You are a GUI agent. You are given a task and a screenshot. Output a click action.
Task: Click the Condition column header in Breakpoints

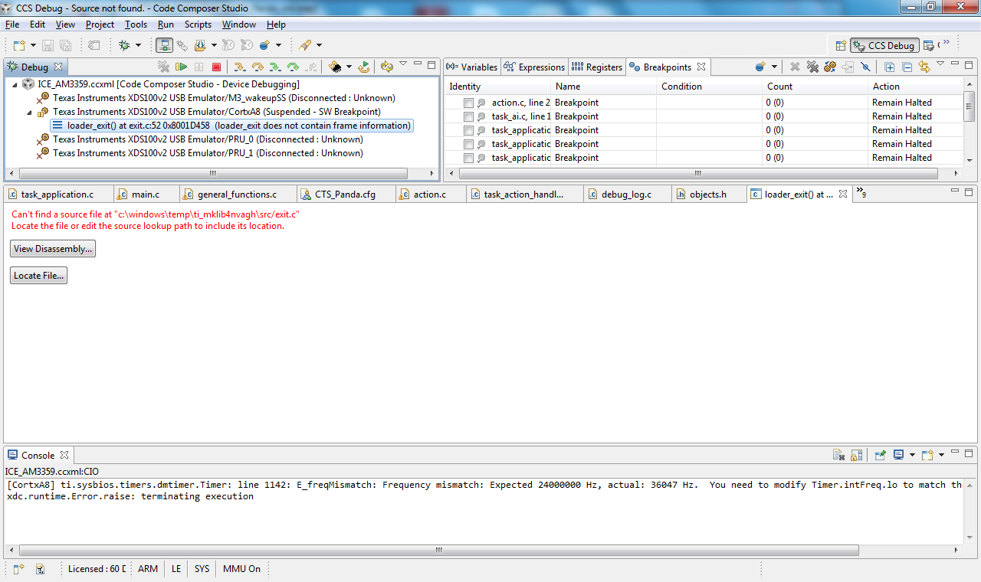709,87
